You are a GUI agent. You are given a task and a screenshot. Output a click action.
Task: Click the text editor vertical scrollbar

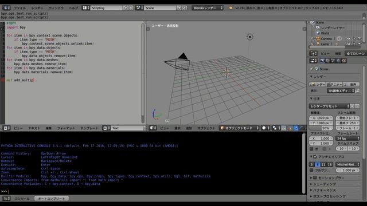pos(143,73)
